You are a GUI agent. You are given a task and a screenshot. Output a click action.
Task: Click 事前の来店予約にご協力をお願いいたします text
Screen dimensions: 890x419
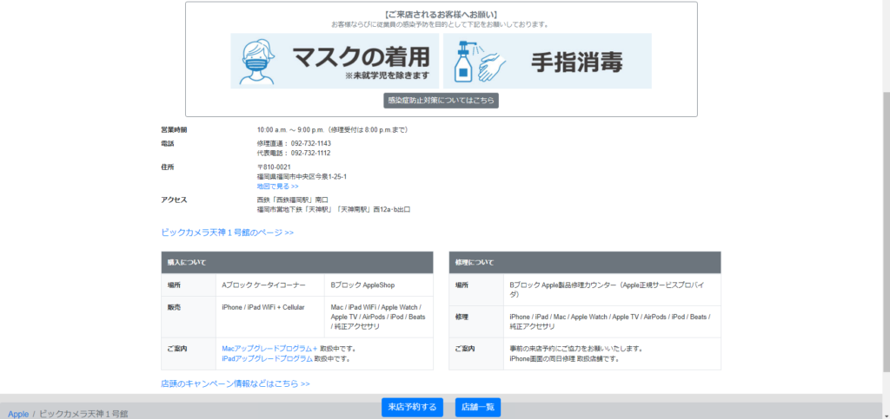576,348
